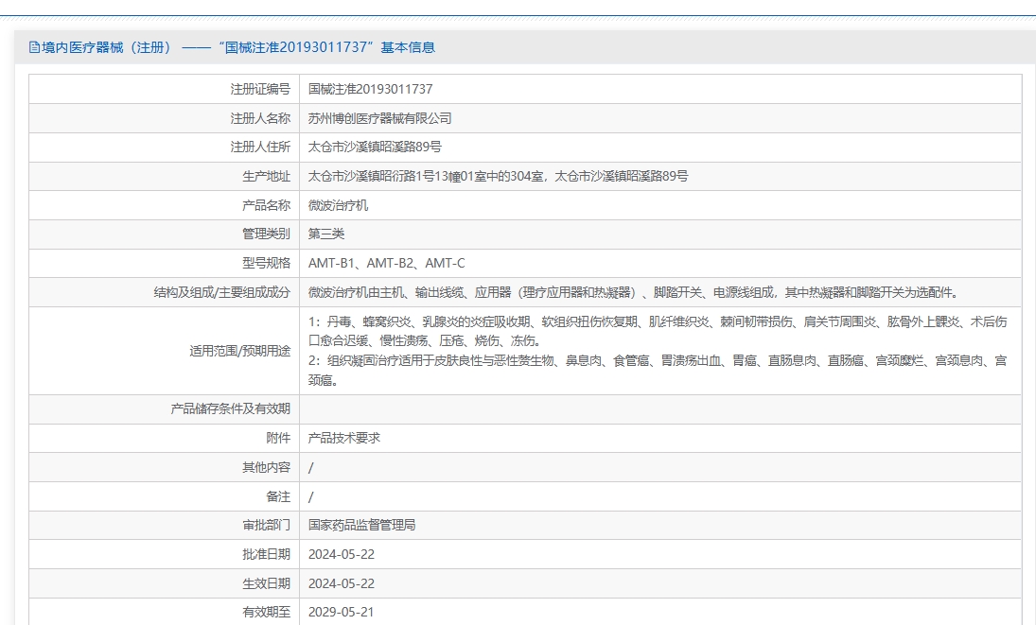
Task: Select usage line starting 2：组织凝固治疗
Action: 658,371
